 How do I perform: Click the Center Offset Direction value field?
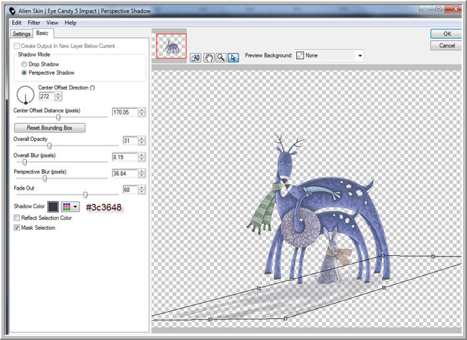tap(47, 96)
